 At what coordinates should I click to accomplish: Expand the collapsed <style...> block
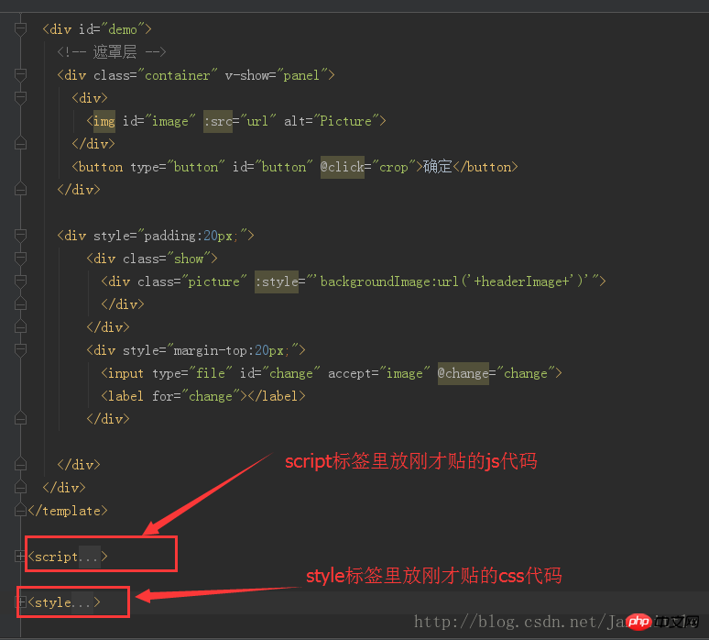pos(20,602)
